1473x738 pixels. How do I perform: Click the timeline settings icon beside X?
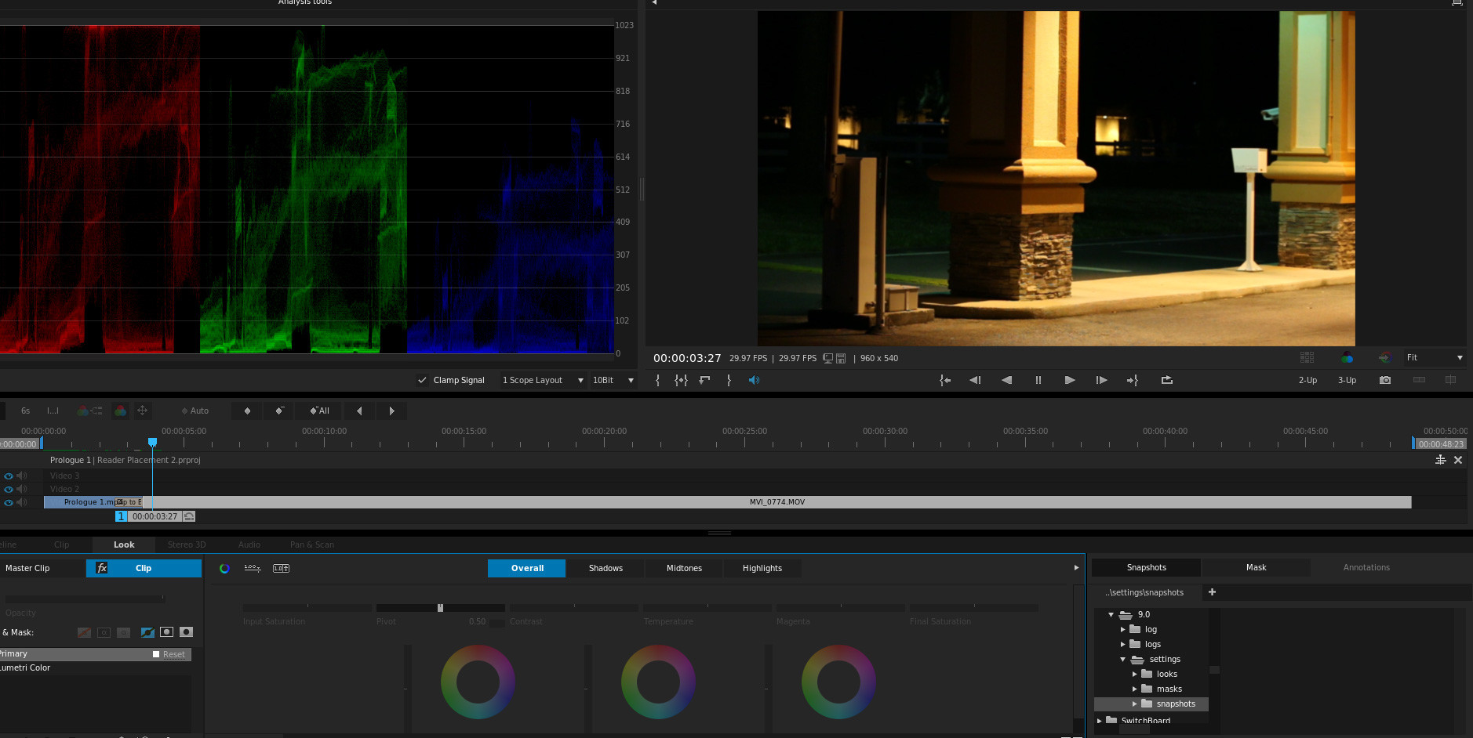(x=1441, y=460)
